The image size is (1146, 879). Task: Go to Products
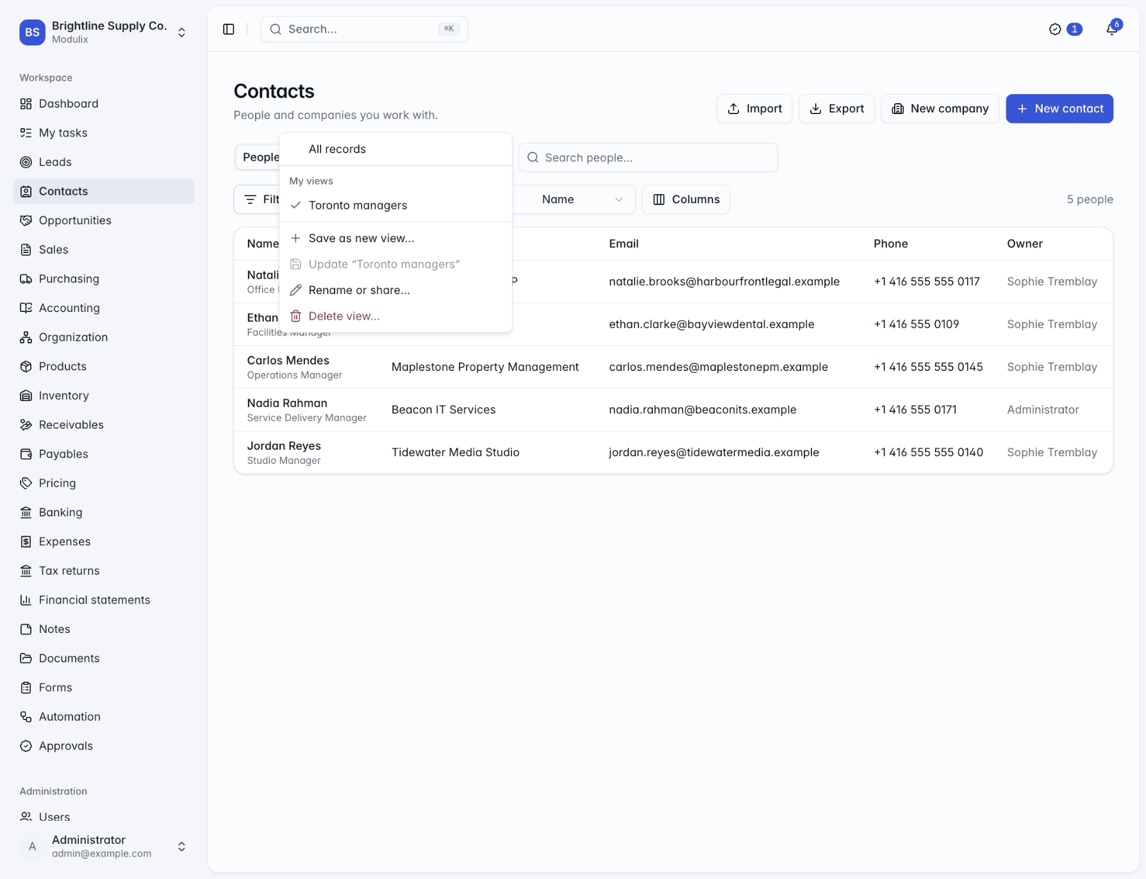(103, 366)
